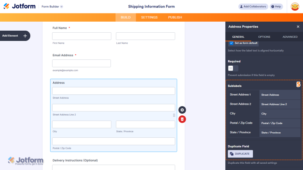Viewport: 303px width, 170px height.
Task: Click the Add Element button
Action: pyautogui.click(x=15, y=36)
